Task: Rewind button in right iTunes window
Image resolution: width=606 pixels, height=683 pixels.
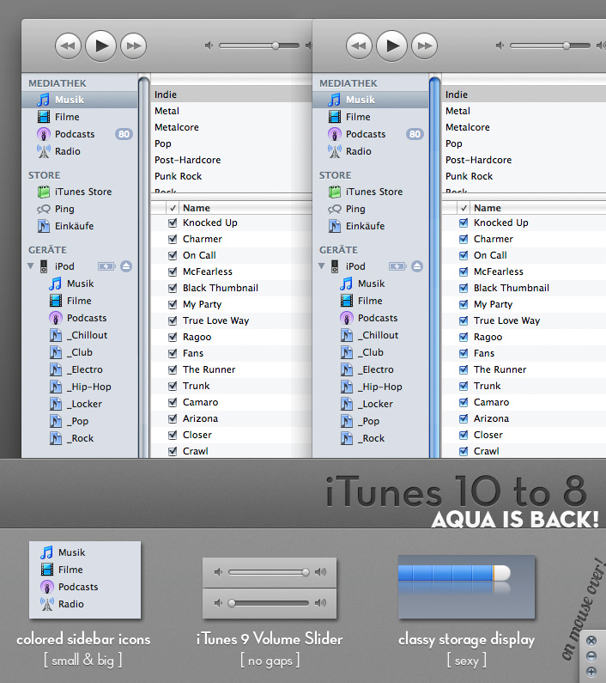Action: coord(359,46)
